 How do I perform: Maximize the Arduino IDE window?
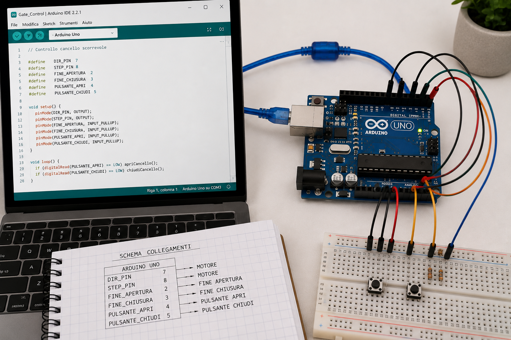[x=206, y=7]
